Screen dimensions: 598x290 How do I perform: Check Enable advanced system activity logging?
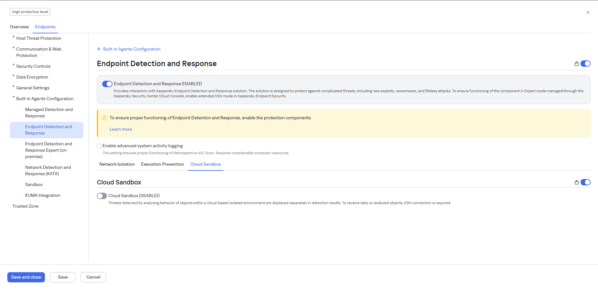pyautogui.click(x=99, y=146)
